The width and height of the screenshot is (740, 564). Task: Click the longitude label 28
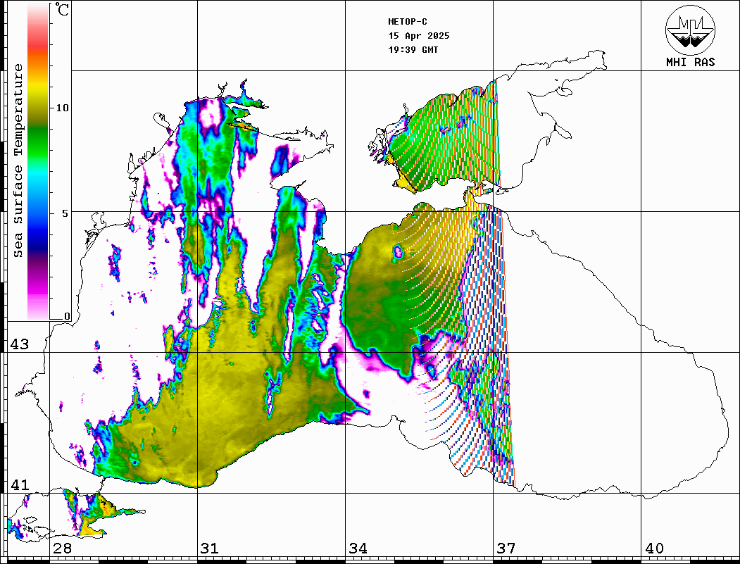62,549
